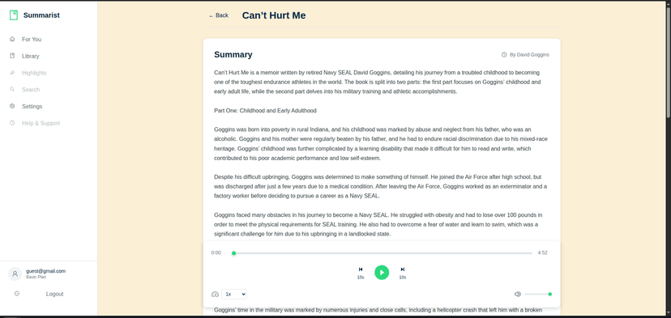Click the Help & Support question icon

(12, 123)
